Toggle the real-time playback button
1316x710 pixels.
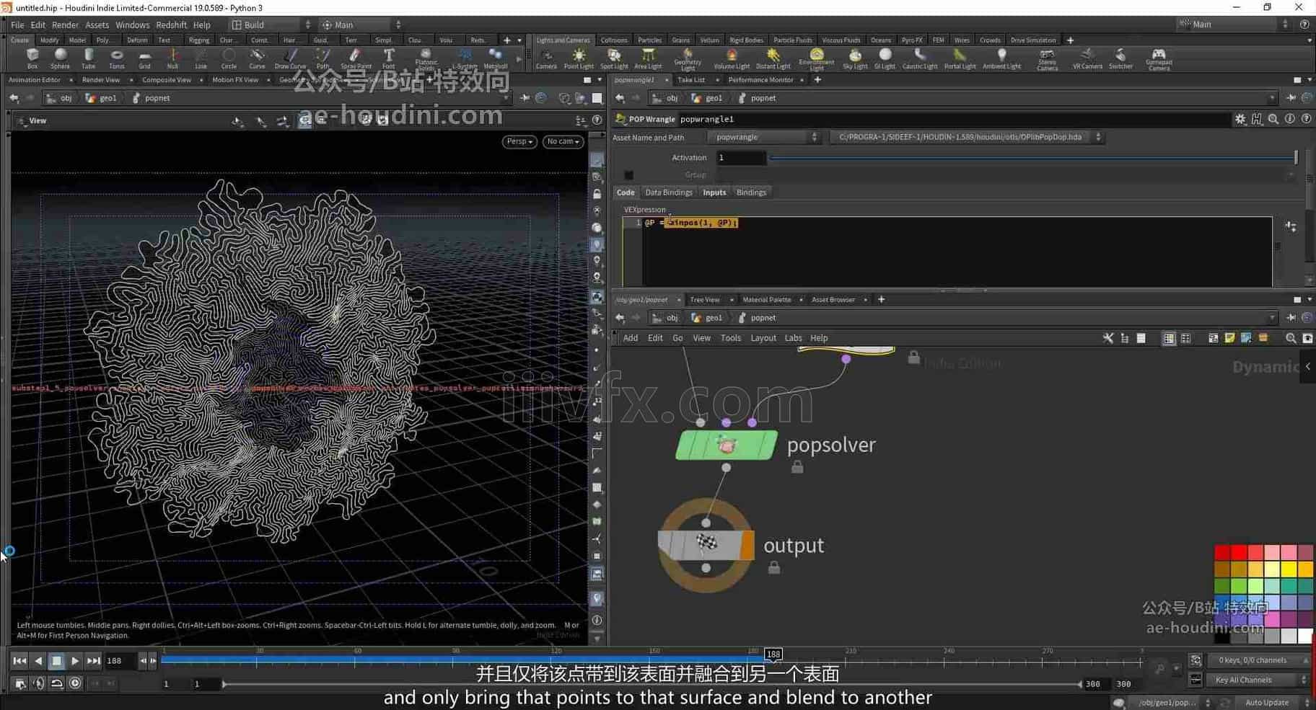[75, 683]
